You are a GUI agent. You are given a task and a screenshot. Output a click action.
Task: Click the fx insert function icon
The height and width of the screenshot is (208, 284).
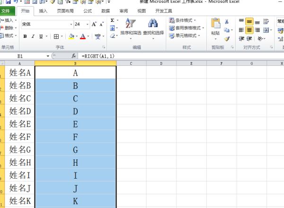pos(74,56)
